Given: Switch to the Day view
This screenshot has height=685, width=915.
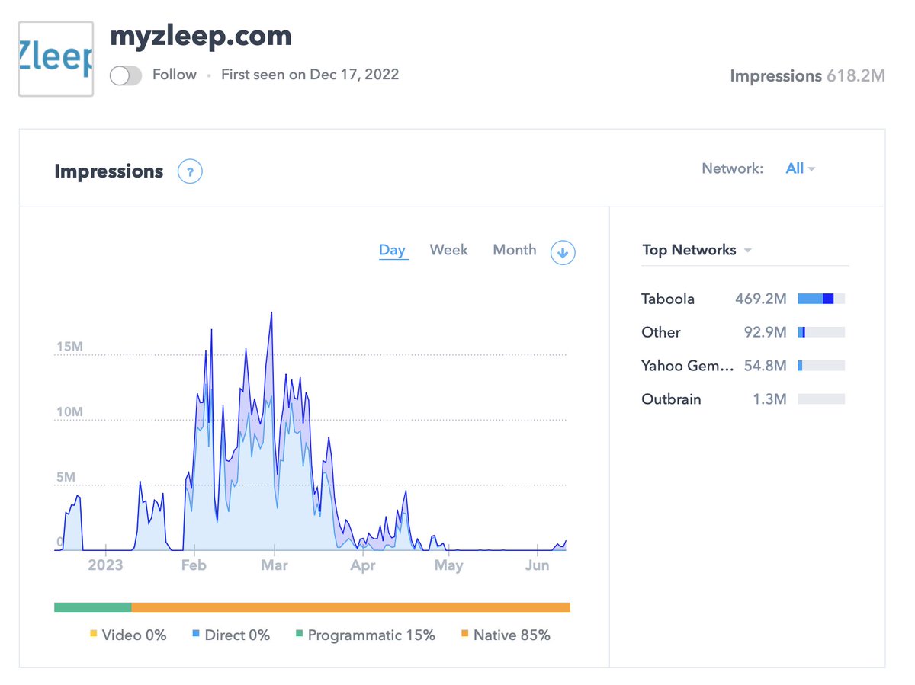Looking at the screenshot, I should point(393,250).
